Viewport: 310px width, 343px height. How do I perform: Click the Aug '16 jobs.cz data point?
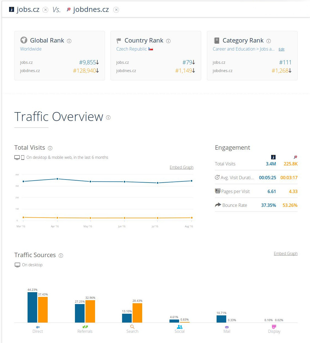click(x=192, y=181)
